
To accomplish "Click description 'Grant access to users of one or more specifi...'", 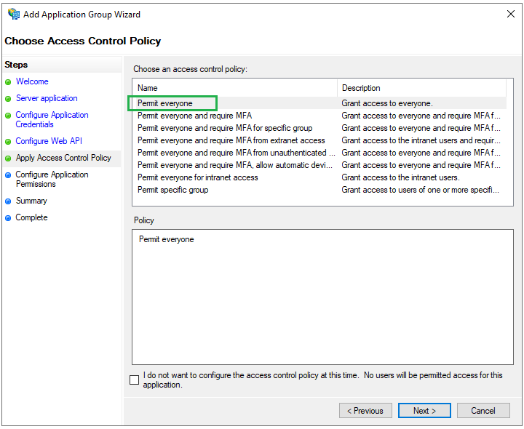I will click(x=421, y=190).
